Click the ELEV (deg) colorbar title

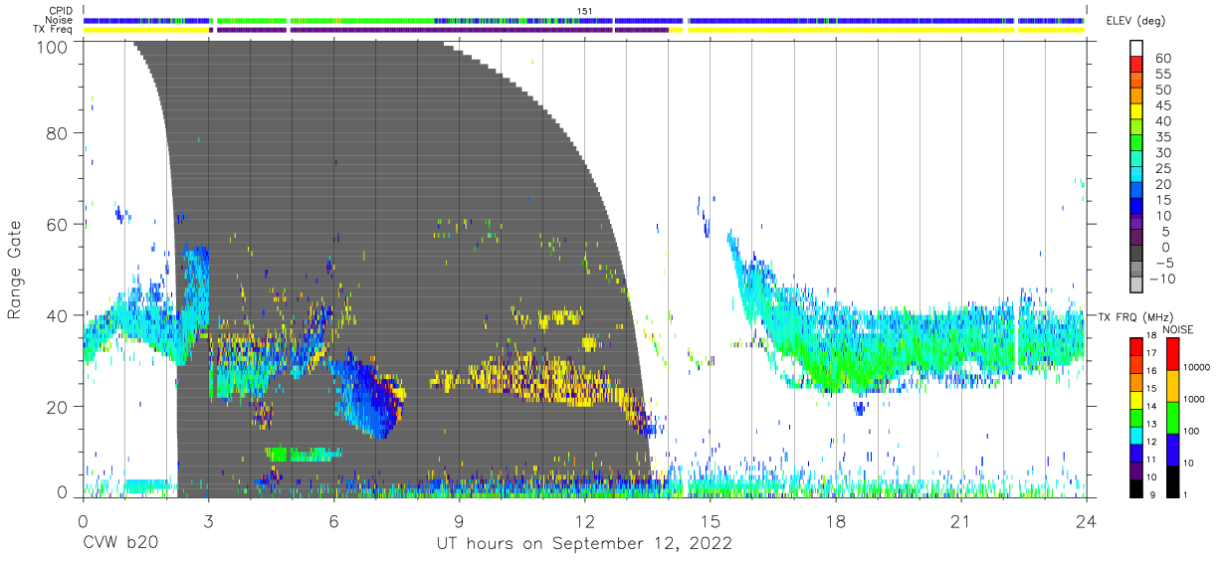point(1136,20)
